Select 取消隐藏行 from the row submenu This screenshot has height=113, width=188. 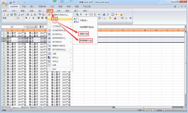pos(86,40)
